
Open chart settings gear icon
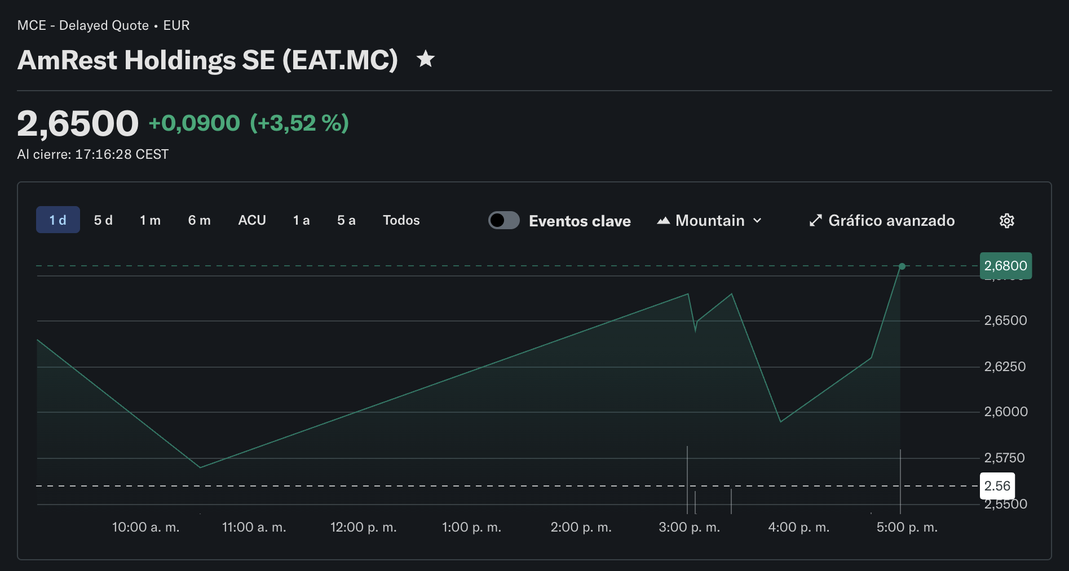[x=1007, y=221]
